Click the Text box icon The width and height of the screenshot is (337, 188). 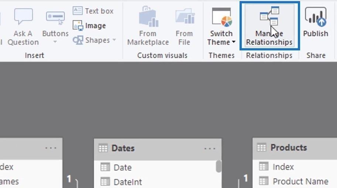78,11
